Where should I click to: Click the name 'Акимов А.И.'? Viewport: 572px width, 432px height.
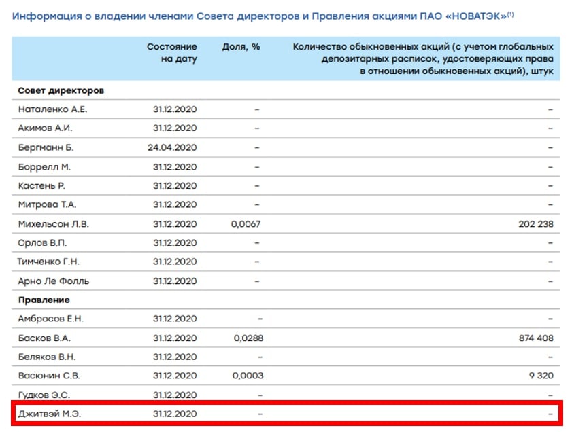click(46, 128)
